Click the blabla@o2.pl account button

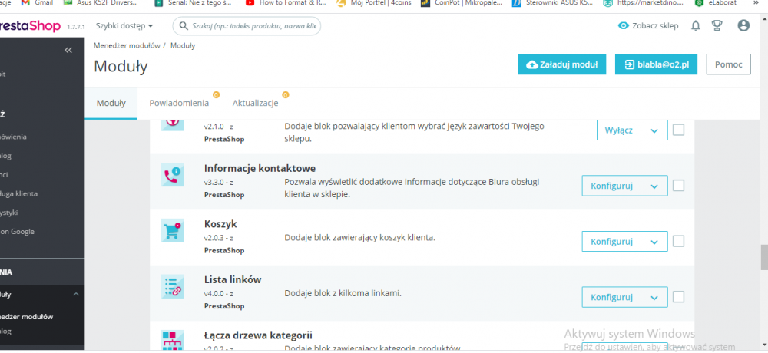point(656,64)
